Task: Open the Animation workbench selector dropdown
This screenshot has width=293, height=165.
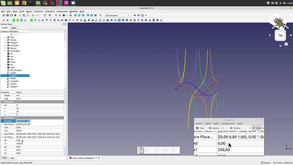Action: [x=118, y=15]
